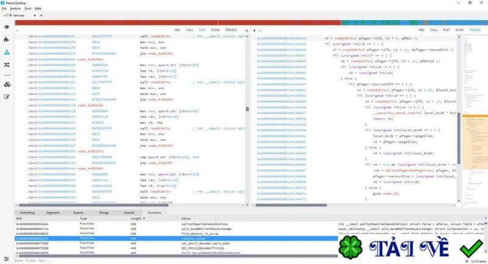
Task: Click the sync arrows between code panes
Action: click(247, 29)
